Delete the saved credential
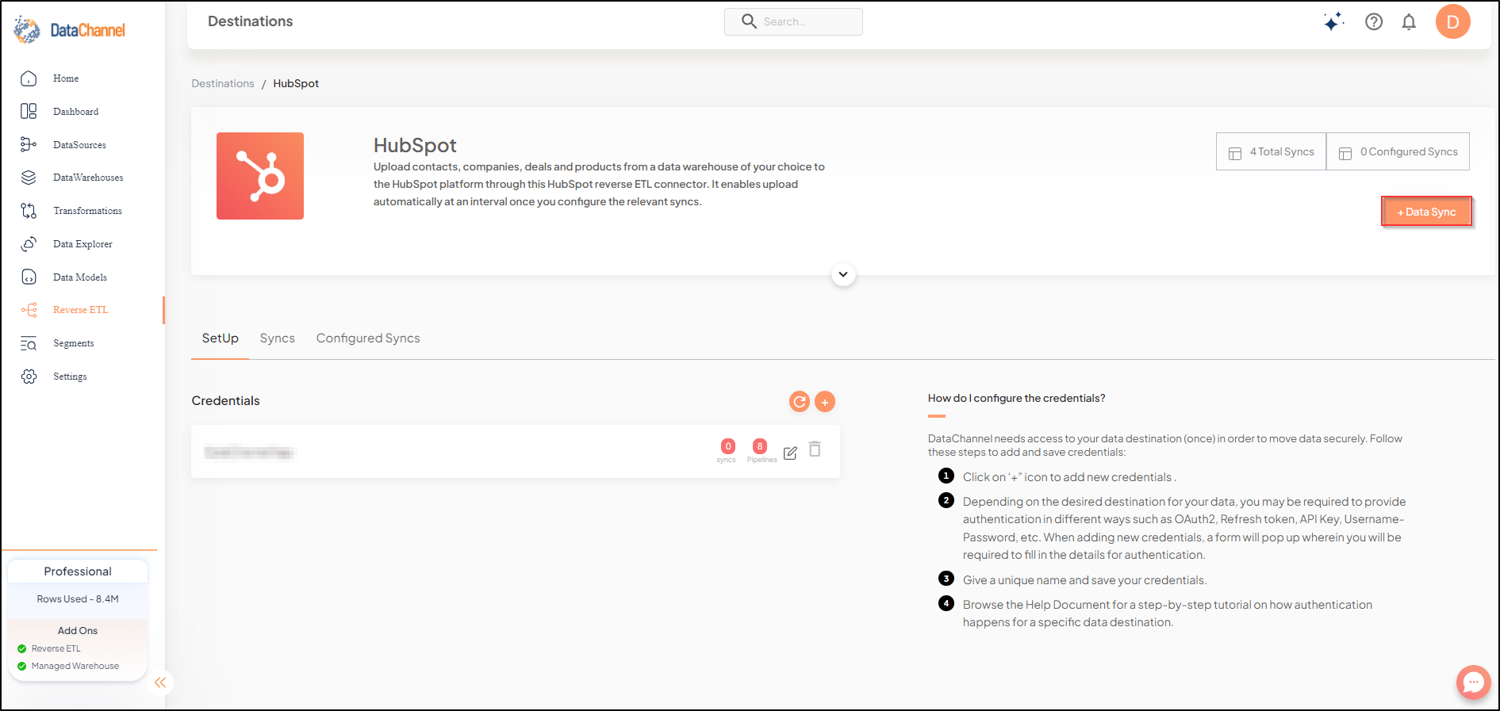Viewport: 1500px width, 711px height. 815,449
